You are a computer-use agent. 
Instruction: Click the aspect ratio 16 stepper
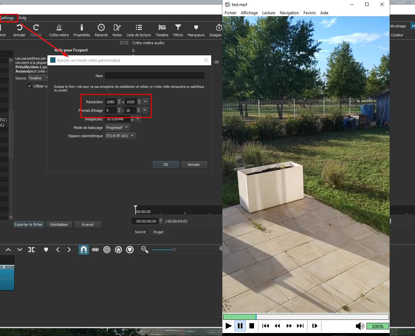(139, 110)
